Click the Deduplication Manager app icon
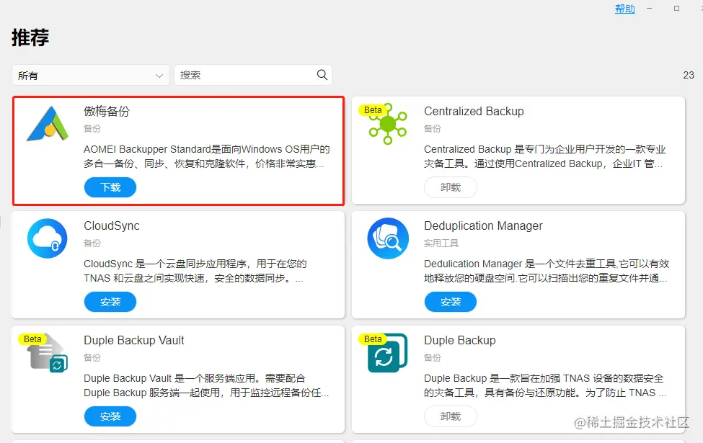Image resolution: width=703 pixels, height=443 pixels. point(388,238)
